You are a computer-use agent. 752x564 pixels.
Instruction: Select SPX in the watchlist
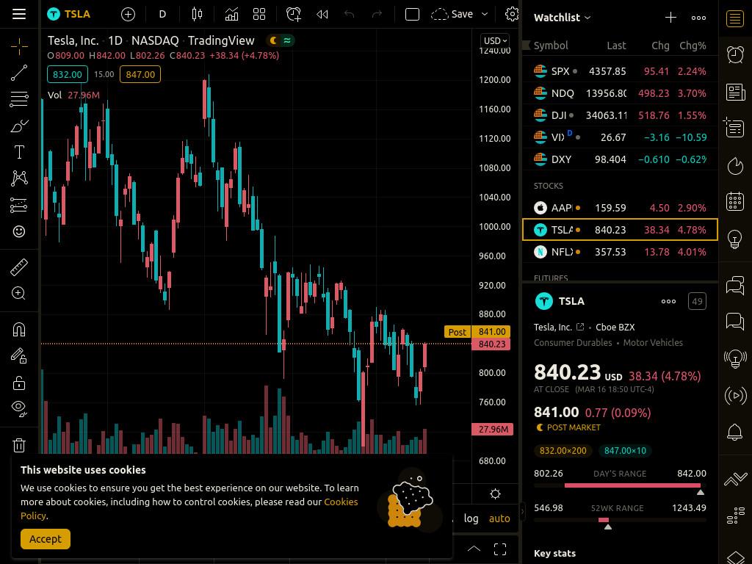point(620,71)
